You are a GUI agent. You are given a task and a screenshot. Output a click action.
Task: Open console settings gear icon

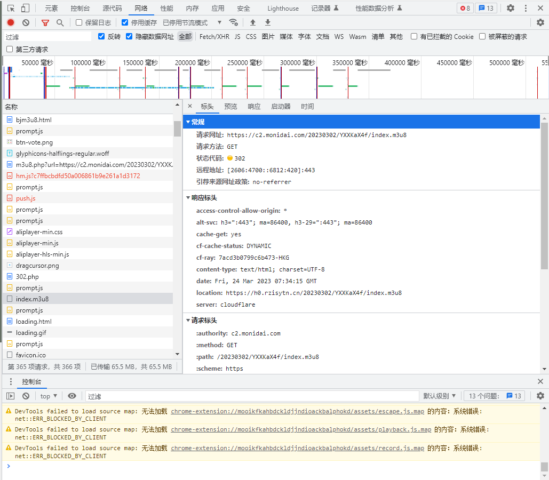pyautogui.click(x=540, y=396)
